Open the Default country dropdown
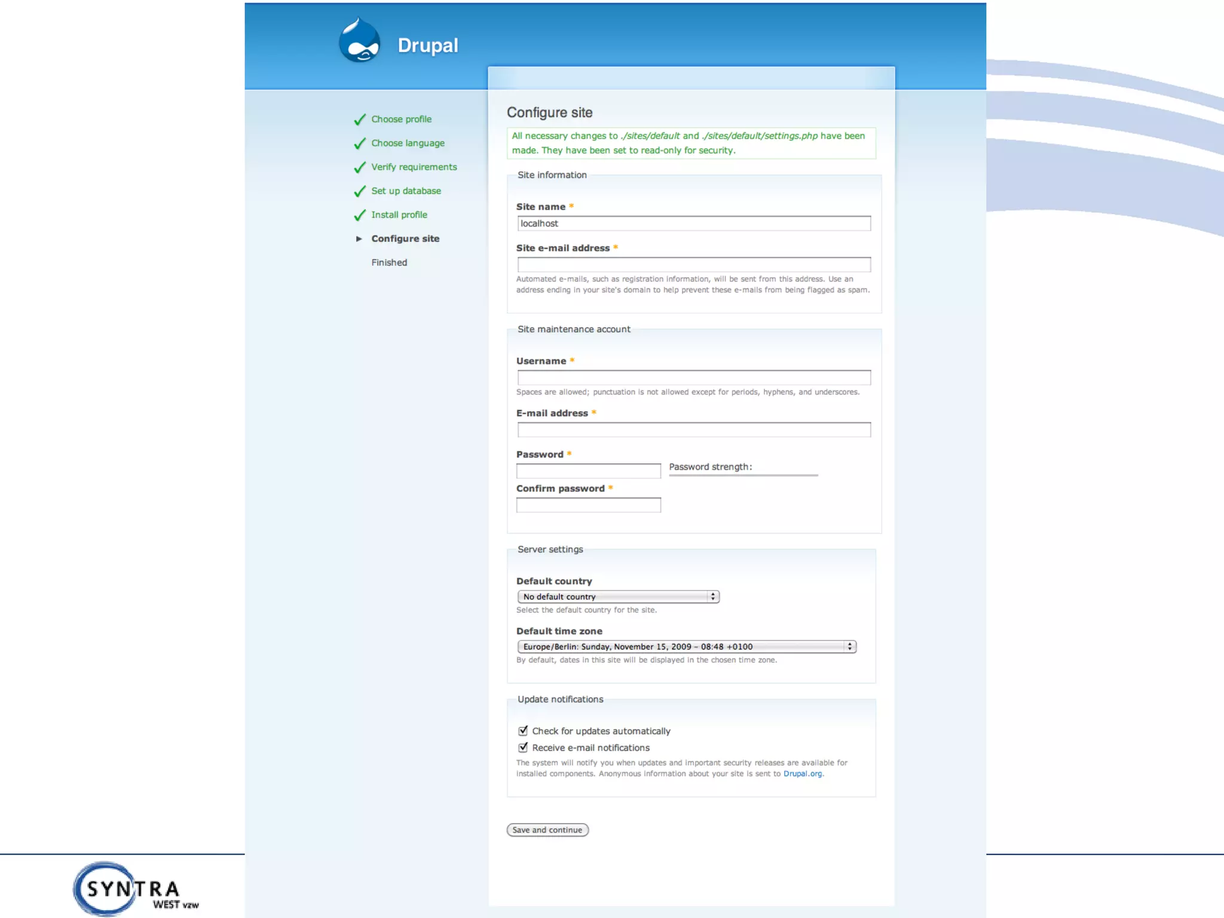The height and width of the screenshot is (918, 1224). point(618,596)
